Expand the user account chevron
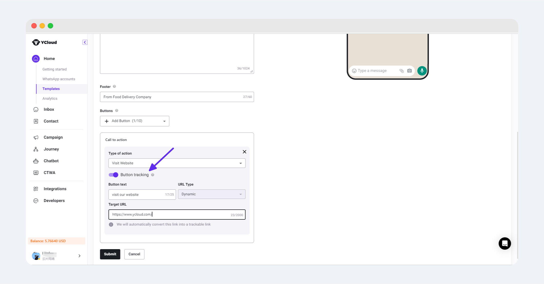This screenshot has width=544, height=284. pos(80,256)
